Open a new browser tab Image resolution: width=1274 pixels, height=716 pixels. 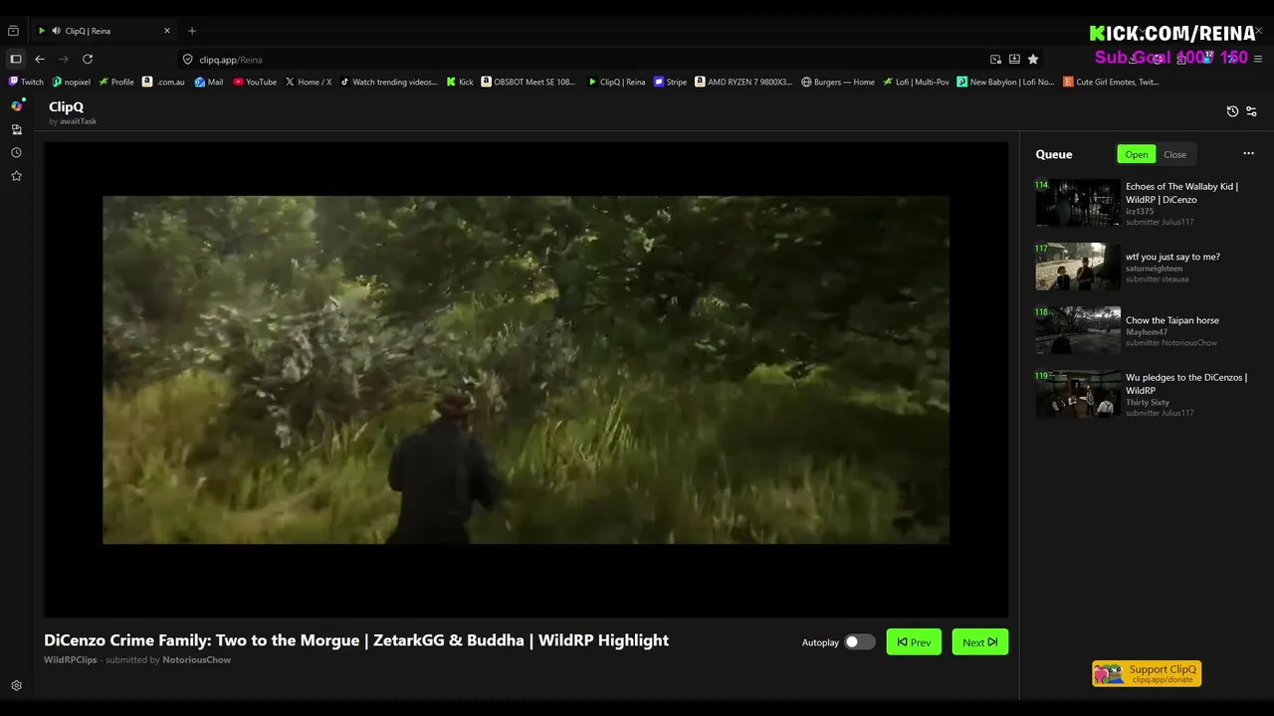192,31
